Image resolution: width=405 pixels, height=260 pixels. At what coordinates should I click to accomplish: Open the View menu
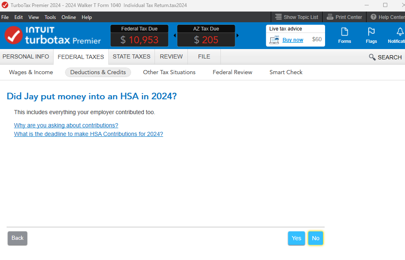coord(33,17)
